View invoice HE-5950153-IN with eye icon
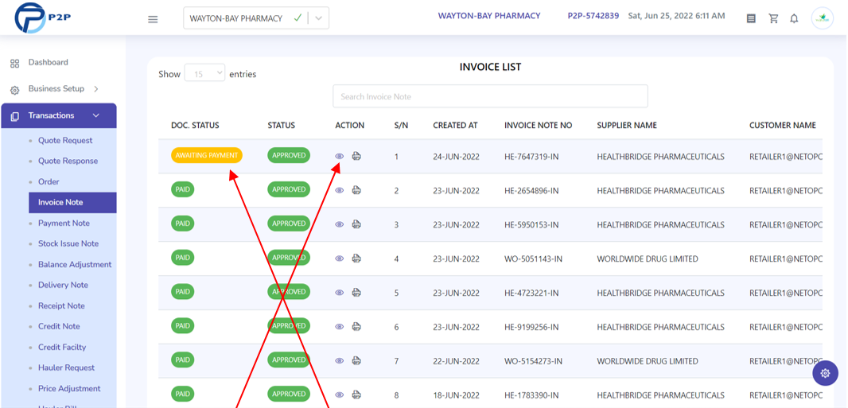 (x=339, y=224)
